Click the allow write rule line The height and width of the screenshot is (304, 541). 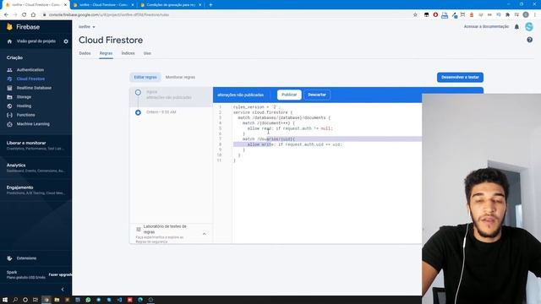click(294, 144)
